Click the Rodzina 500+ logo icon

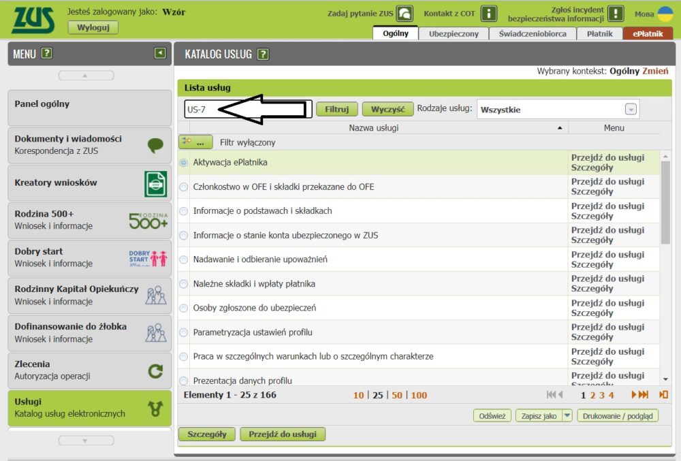148,220
